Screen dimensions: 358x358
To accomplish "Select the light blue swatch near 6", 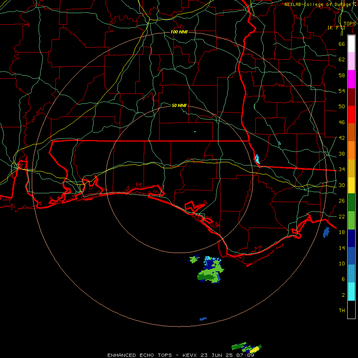I will [x=351, y=274].
